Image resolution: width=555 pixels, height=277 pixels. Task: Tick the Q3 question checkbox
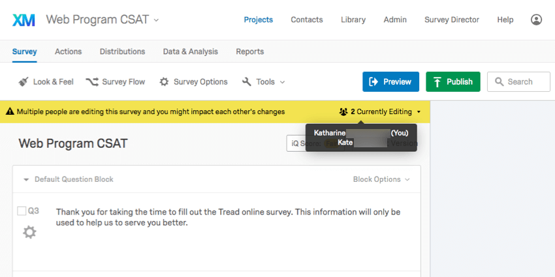pos(22,211)
